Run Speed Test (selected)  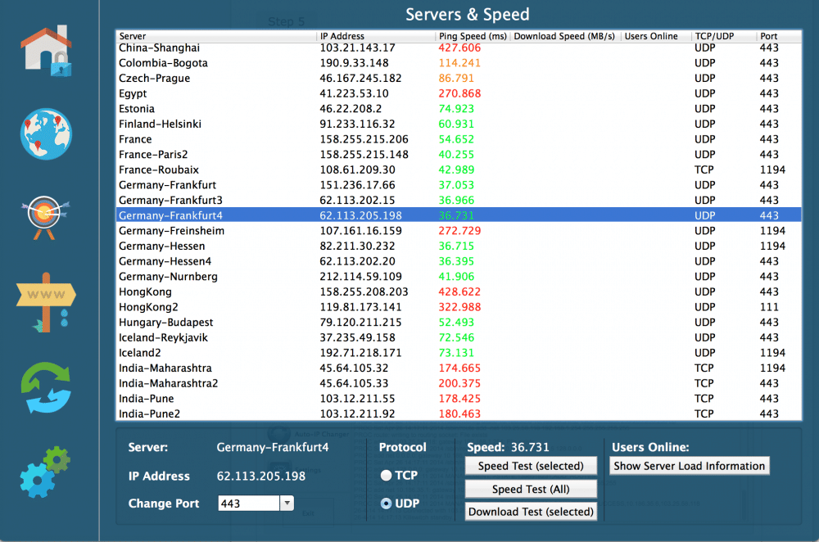pos(531,465)
